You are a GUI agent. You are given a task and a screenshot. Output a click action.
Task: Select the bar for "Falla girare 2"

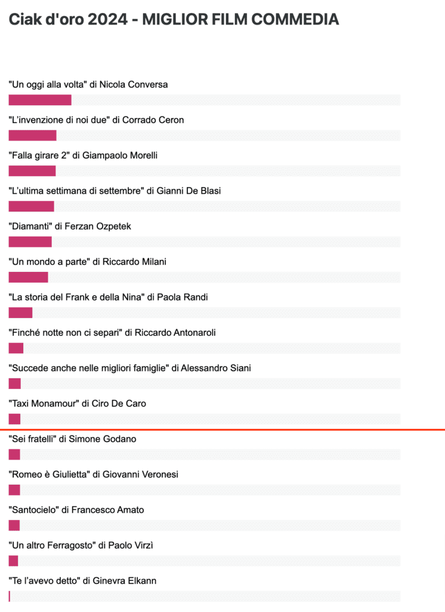pyautogui.click(x=32, y=171)
